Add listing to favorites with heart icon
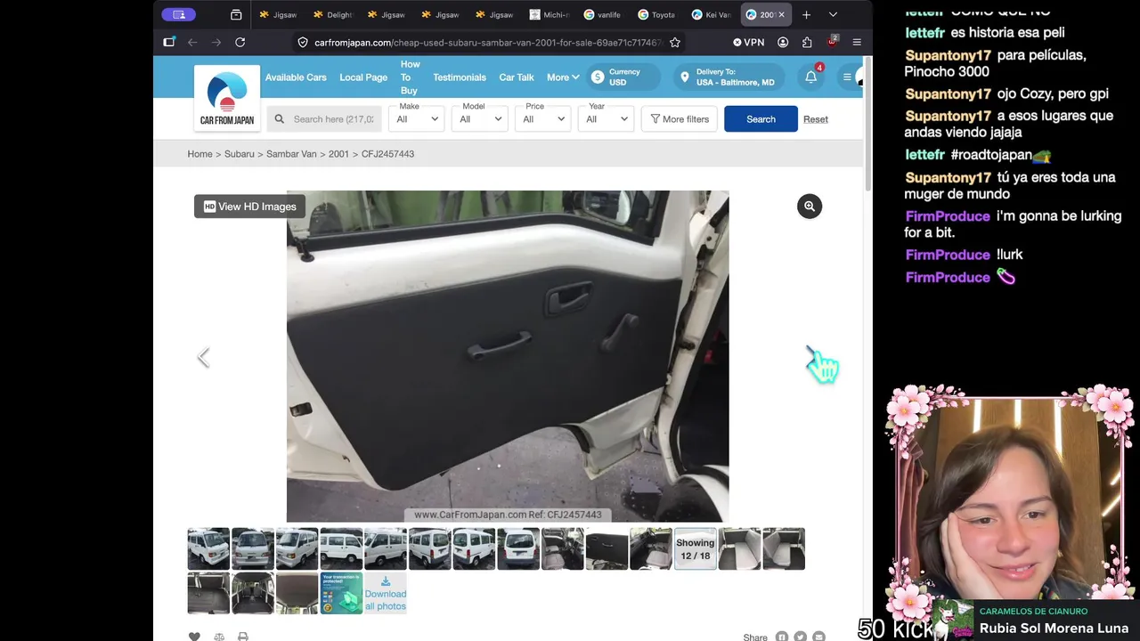 pos(194,637)
